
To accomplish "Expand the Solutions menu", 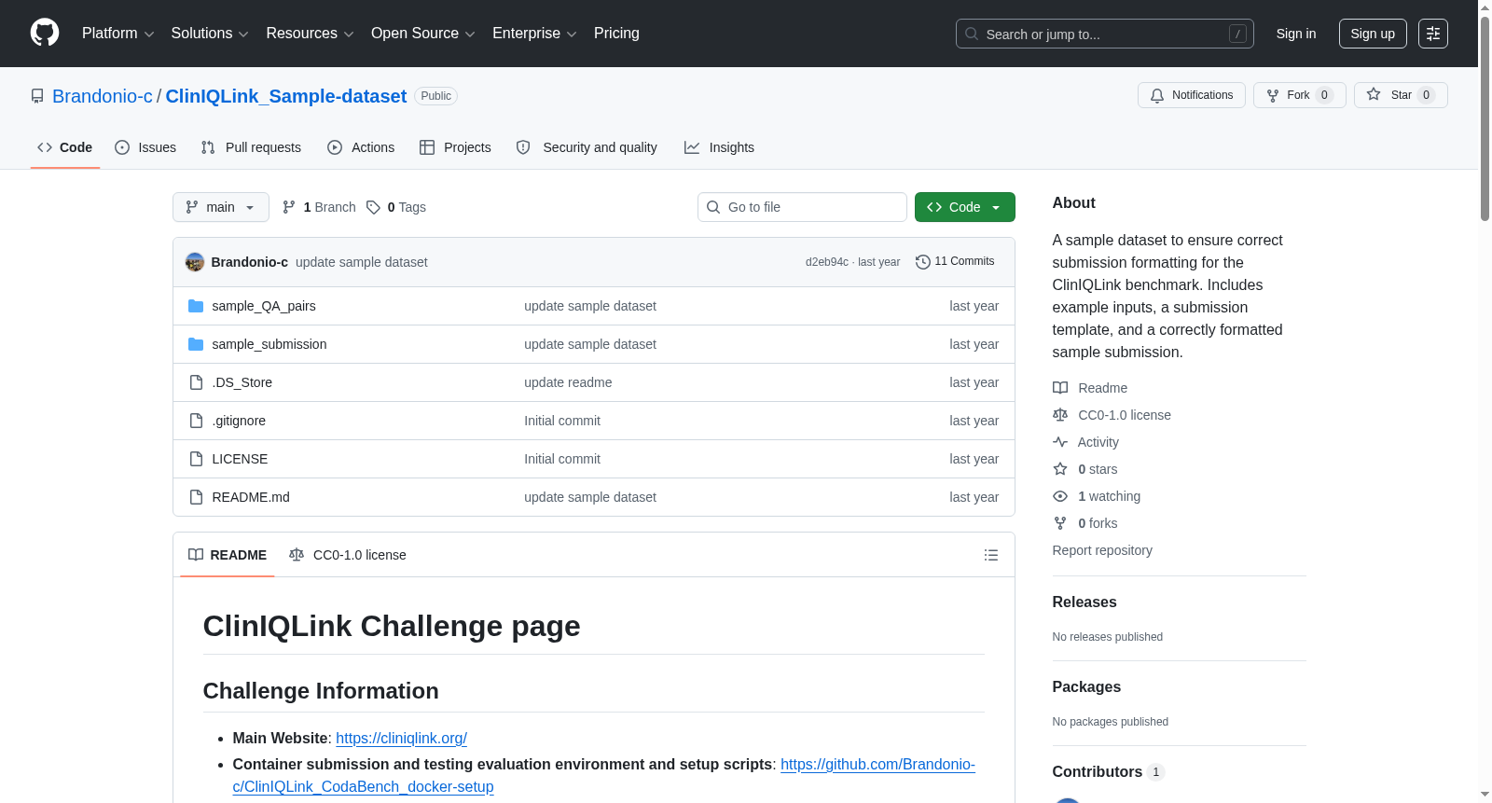I will point(210,34).
